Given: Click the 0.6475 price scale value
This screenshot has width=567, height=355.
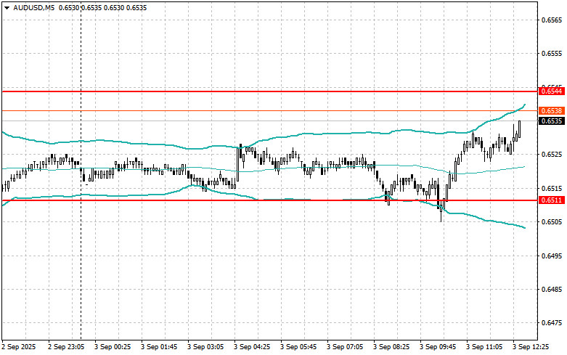Looking at the screenshot, I should pyautogui.click(x=552, y=323).
